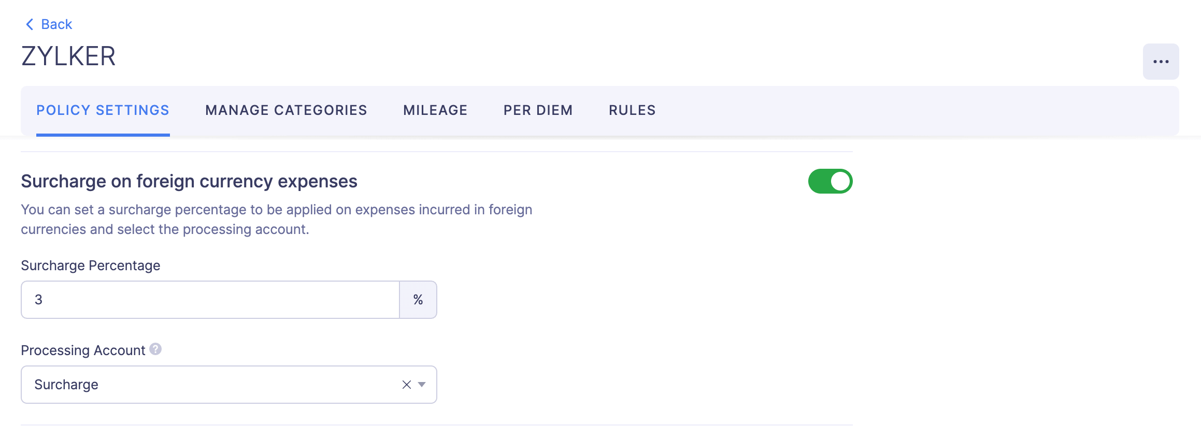Click the percentage symbol beside the input
This screenshot has height=440, width=1201.
(x=418, y=299)
